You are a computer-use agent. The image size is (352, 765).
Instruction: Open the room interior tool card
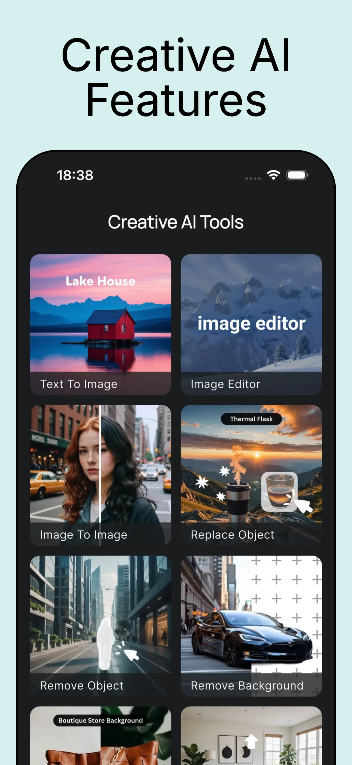point(251,736)
